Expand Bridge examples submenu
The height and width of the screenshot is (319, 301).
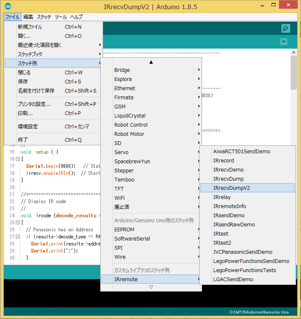coord(151,70)
